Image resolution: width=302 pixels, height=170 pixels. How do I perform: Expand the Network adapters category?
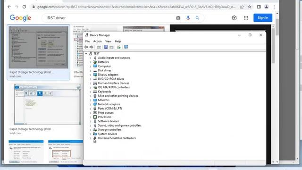(x=90, y=104)
